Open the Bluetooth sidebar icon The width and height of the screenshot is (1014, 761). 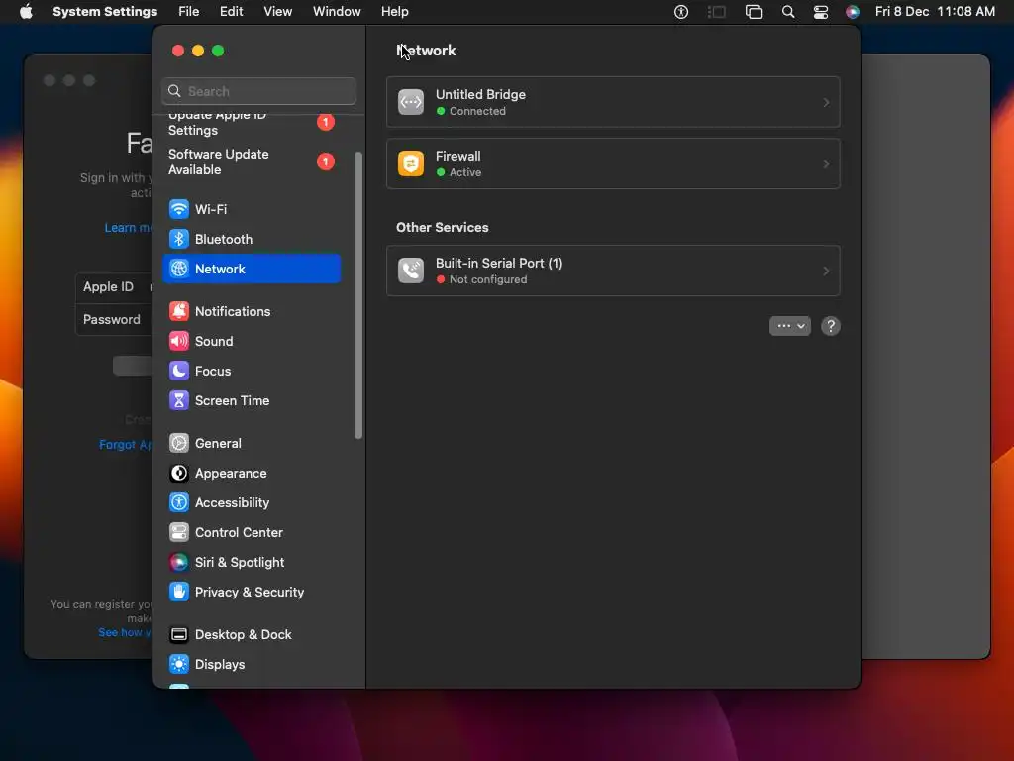pyautogui.click(x=179, y=239)
